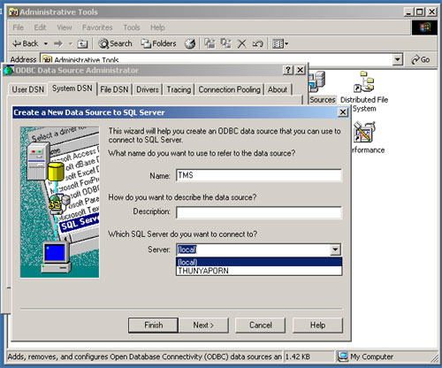
Task: Click the wizard Help button
Action: (x=317, y=325)
